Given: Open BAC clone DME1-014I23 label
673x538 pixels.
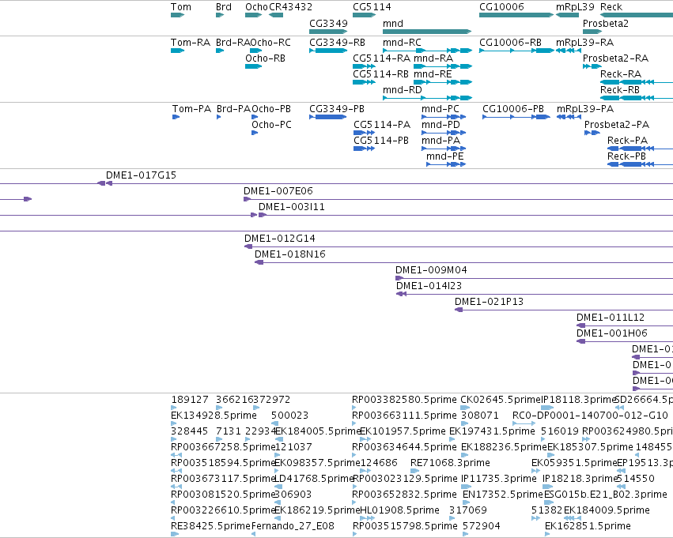Looking at the screenshot, I should tap(429, 286).
